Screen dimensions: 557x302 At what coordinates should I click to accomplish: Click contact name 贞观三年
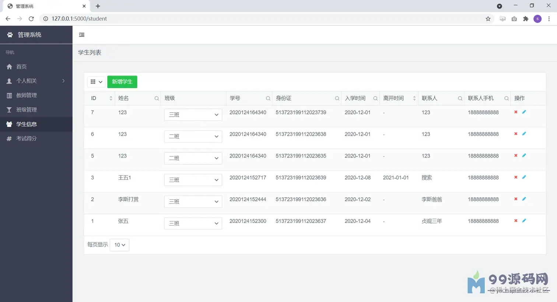coord(432,221)
